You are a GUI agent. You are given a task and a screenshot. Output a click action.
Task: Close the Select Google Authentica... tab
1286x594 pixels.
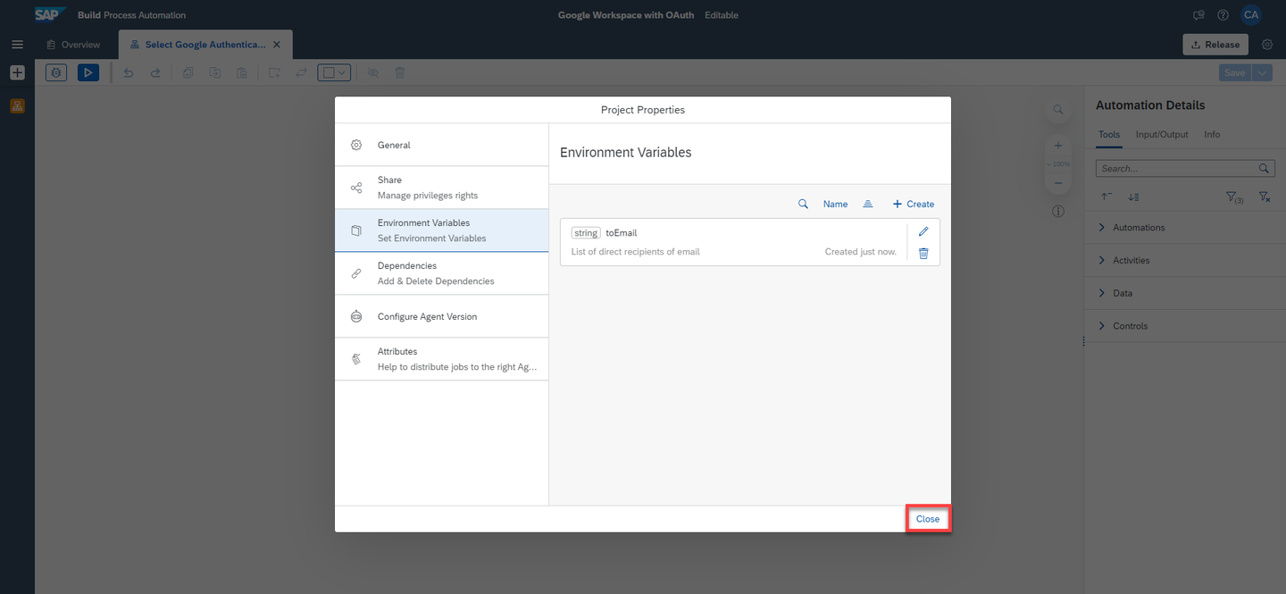pos(277,45)
